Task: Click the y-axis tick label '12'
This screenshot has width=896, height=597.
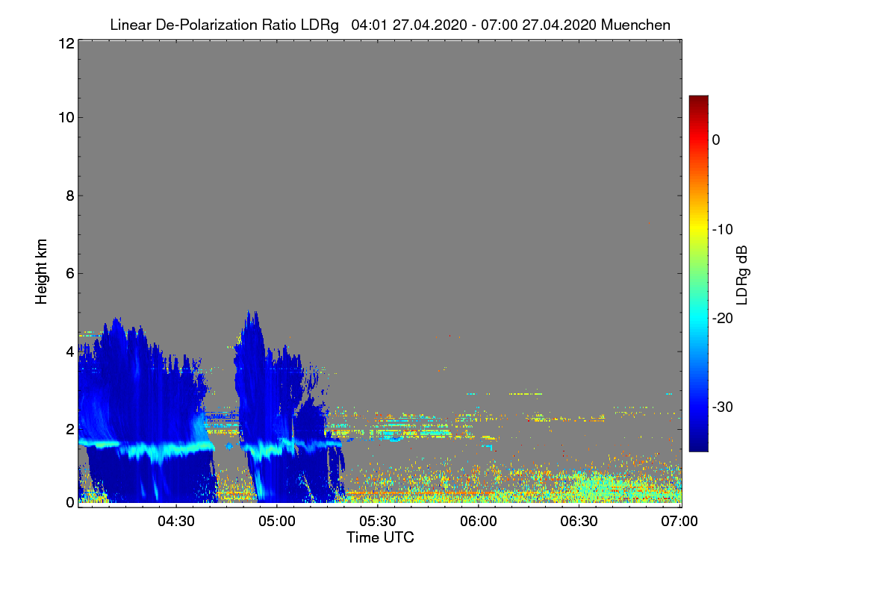Action: click(x=66, y=44)
